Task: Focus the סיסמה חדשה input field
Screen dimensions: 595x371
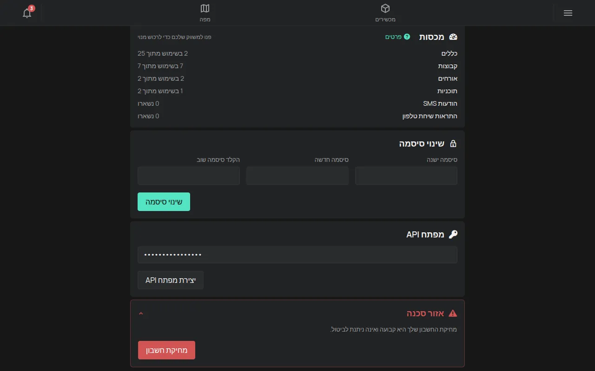Action: [297, 176]
